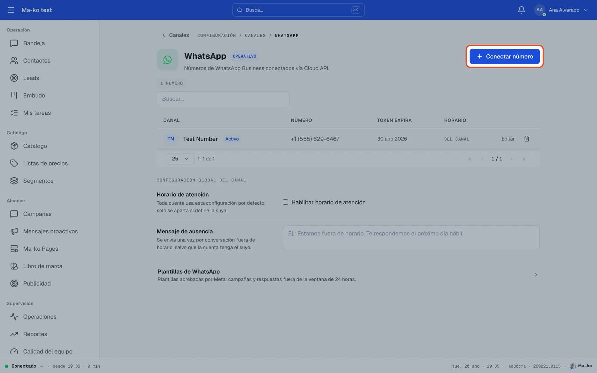Viewport: 597px width, 373px height.
Task: Delete Test Number with trash icon
Action: click(527, 139)
